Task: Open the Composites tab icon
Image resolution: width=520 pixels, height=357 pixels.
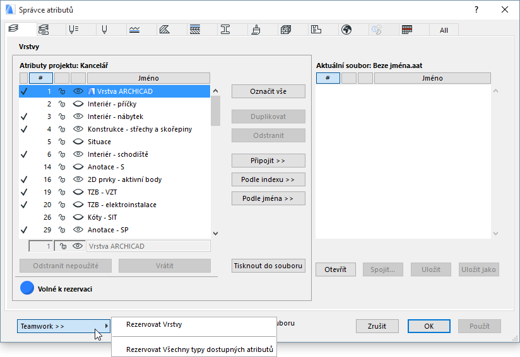Action: tap(195, 30)
